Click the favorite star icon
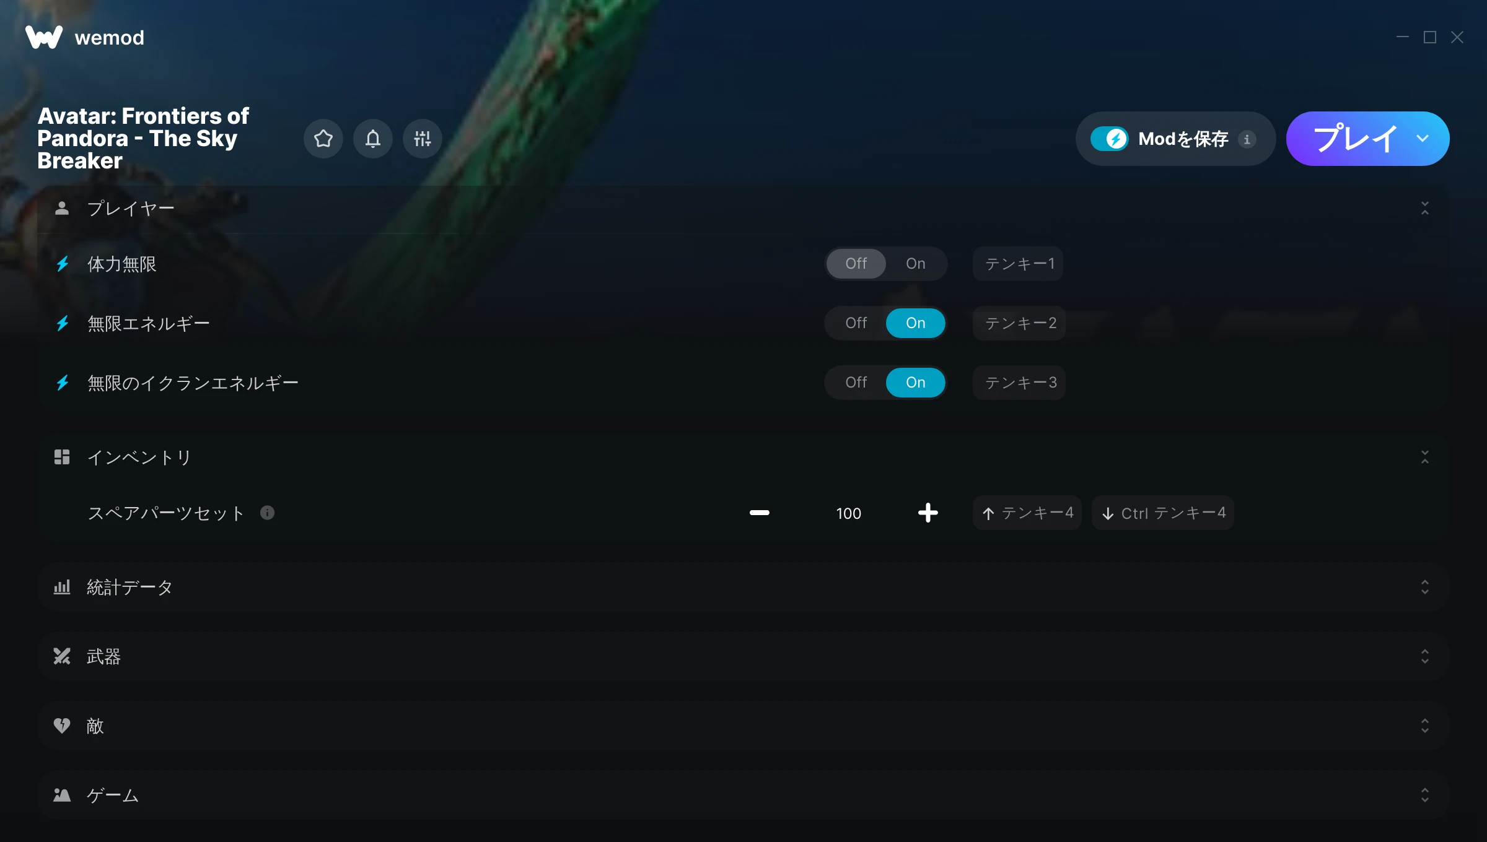Viewport: 1487px width, 842px height. 323,139
